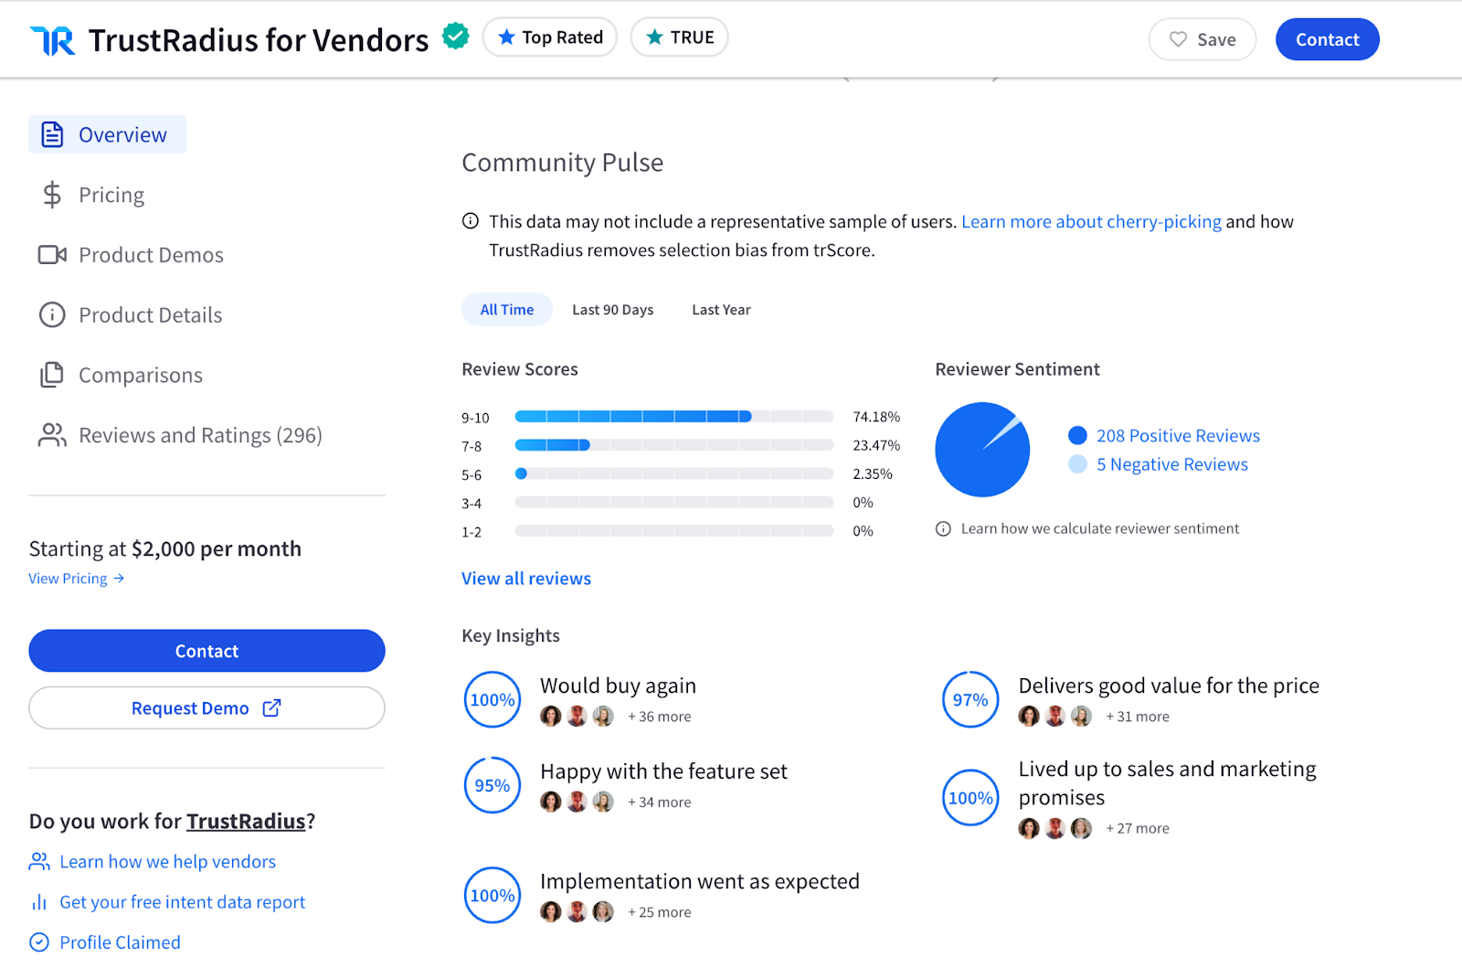Click the verified checkmark badge
The image size is (1462, 978).
(x=456, y=37)
